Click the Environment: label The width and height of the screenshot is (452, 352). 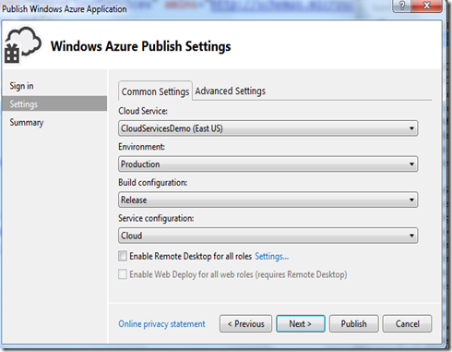coord(141,147)
